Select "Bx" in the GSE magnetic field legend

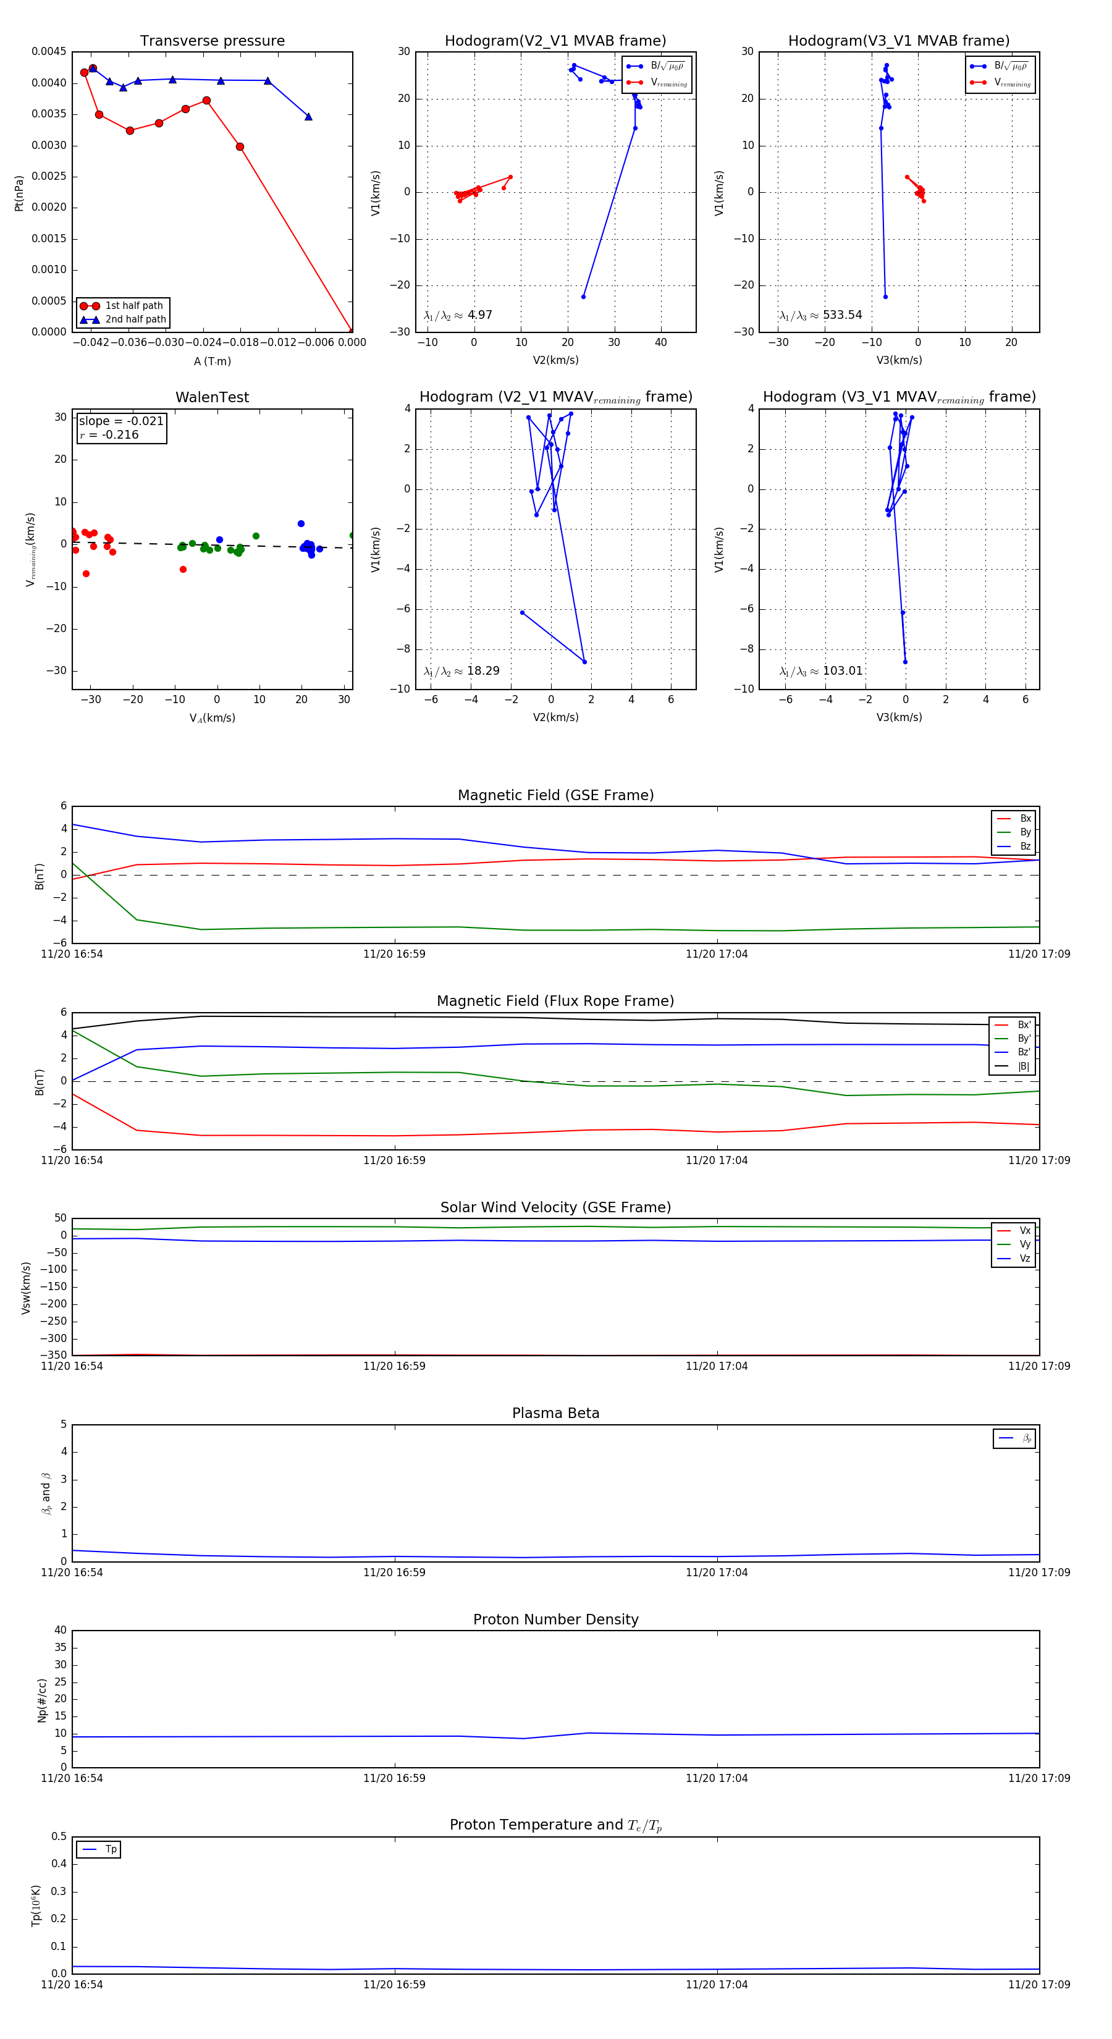[1014, 819]
